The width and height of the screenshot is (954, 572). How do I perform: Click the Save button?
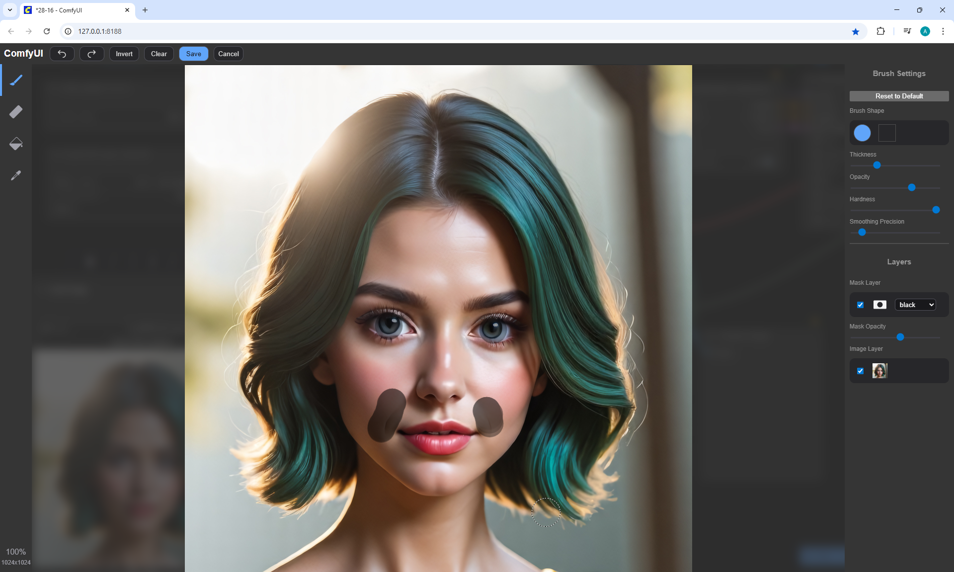click(193, 54)
